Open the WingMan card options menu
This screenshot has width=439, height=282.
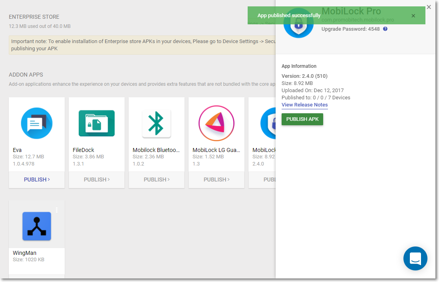click(57, 210)
